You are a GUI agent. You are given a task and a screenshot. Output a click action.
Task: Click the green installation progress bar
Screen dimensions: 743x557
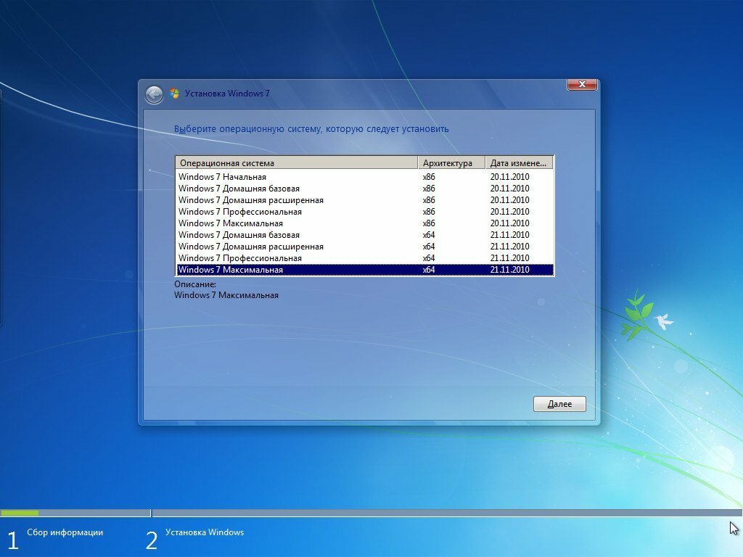(20, 513)
